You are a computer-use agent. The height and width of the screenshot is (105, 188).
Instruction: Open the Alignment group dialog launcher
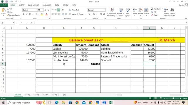(86, 18)
